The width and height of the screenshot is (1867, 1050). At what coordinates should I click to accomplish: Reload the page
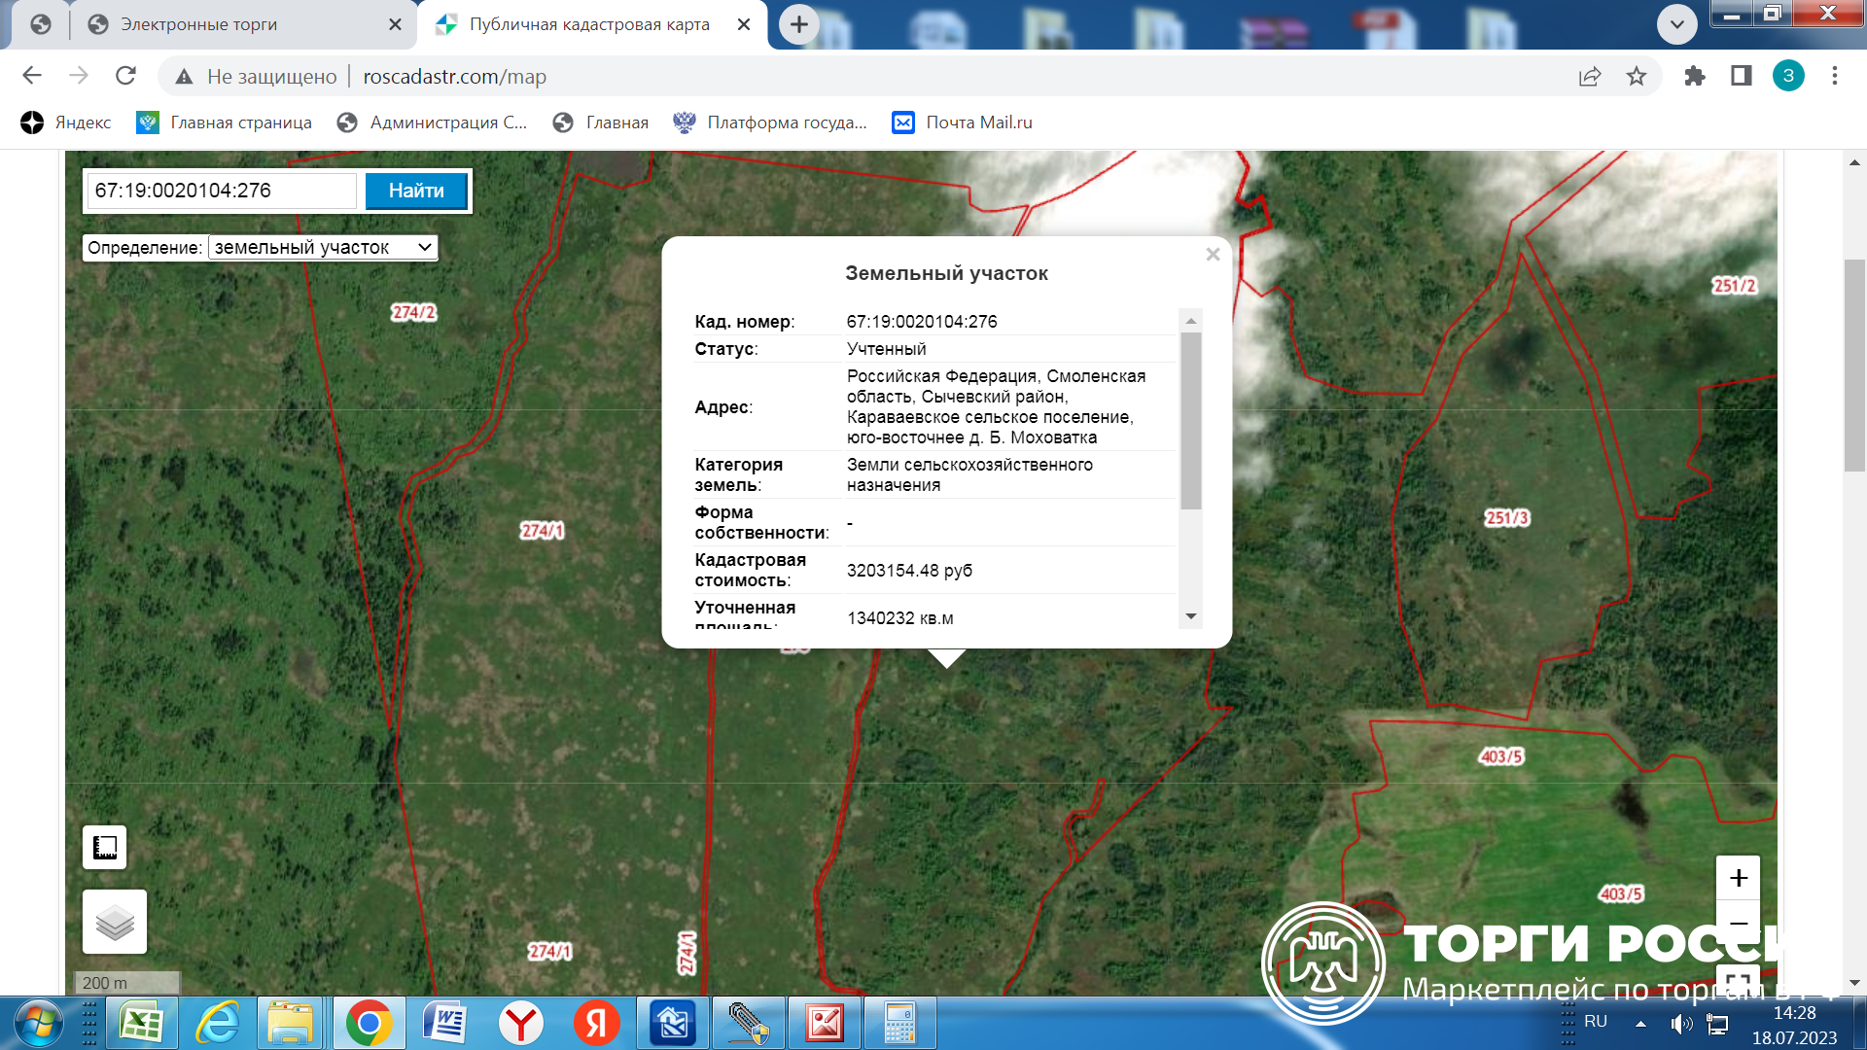(125, 76)
